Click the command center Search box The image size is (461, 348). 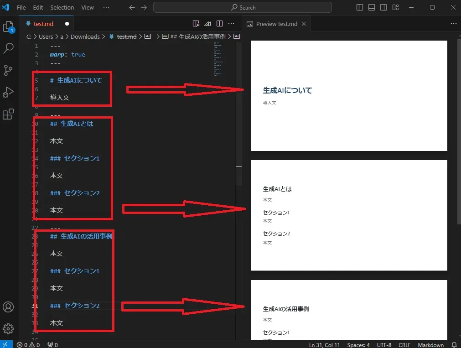coord(243,7)
